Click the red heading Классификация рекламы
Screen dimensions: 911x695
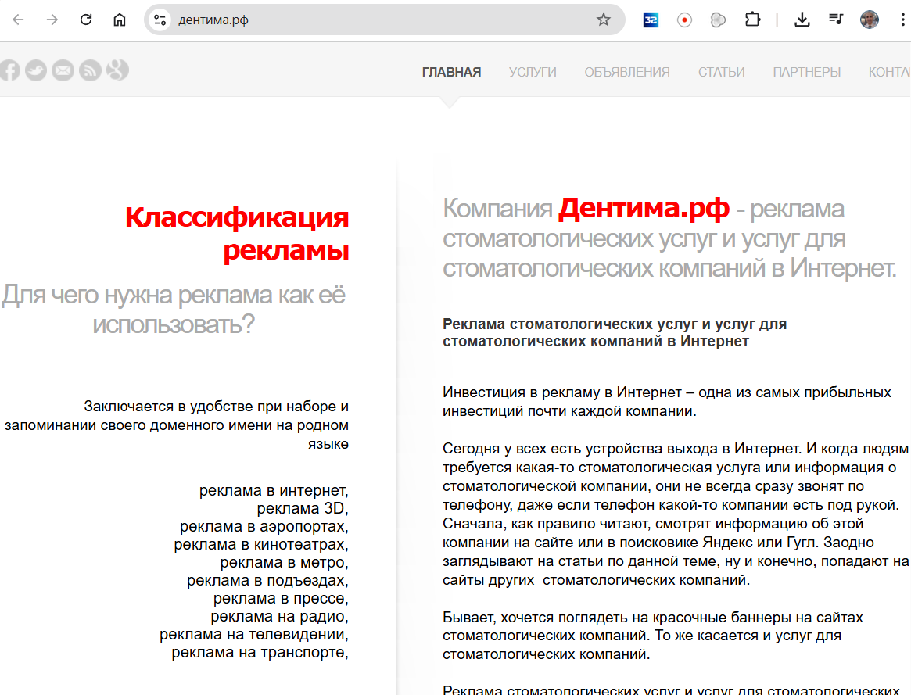coord(237,234)
